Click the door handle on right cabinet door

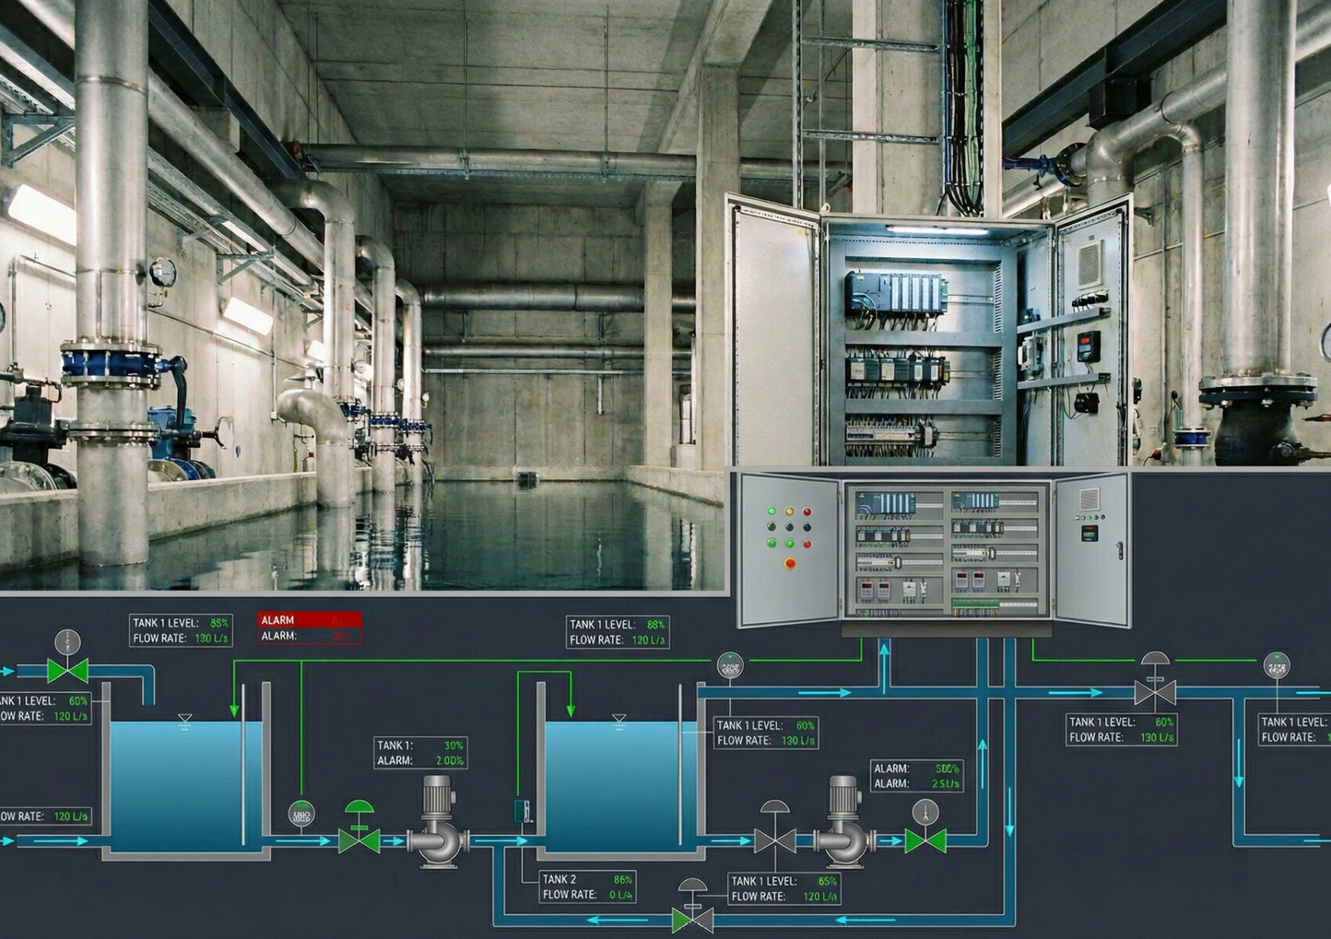(1120, 551)
